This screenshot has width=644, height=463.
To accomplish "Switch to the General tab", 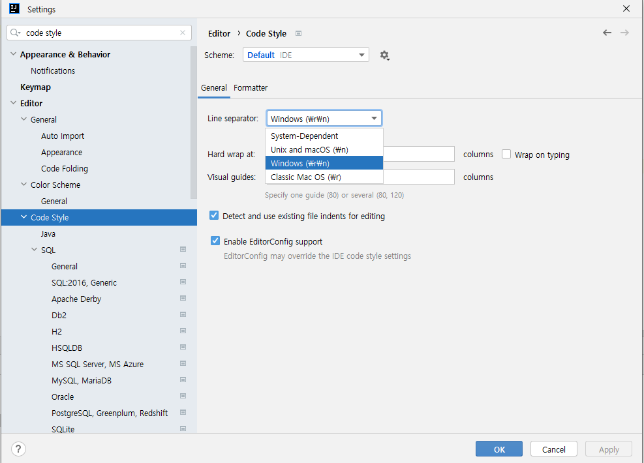I will 213,88.
